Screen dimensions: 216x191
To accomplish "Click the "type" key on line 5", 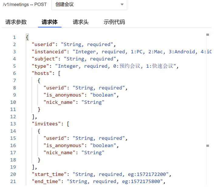I will 40,66.
